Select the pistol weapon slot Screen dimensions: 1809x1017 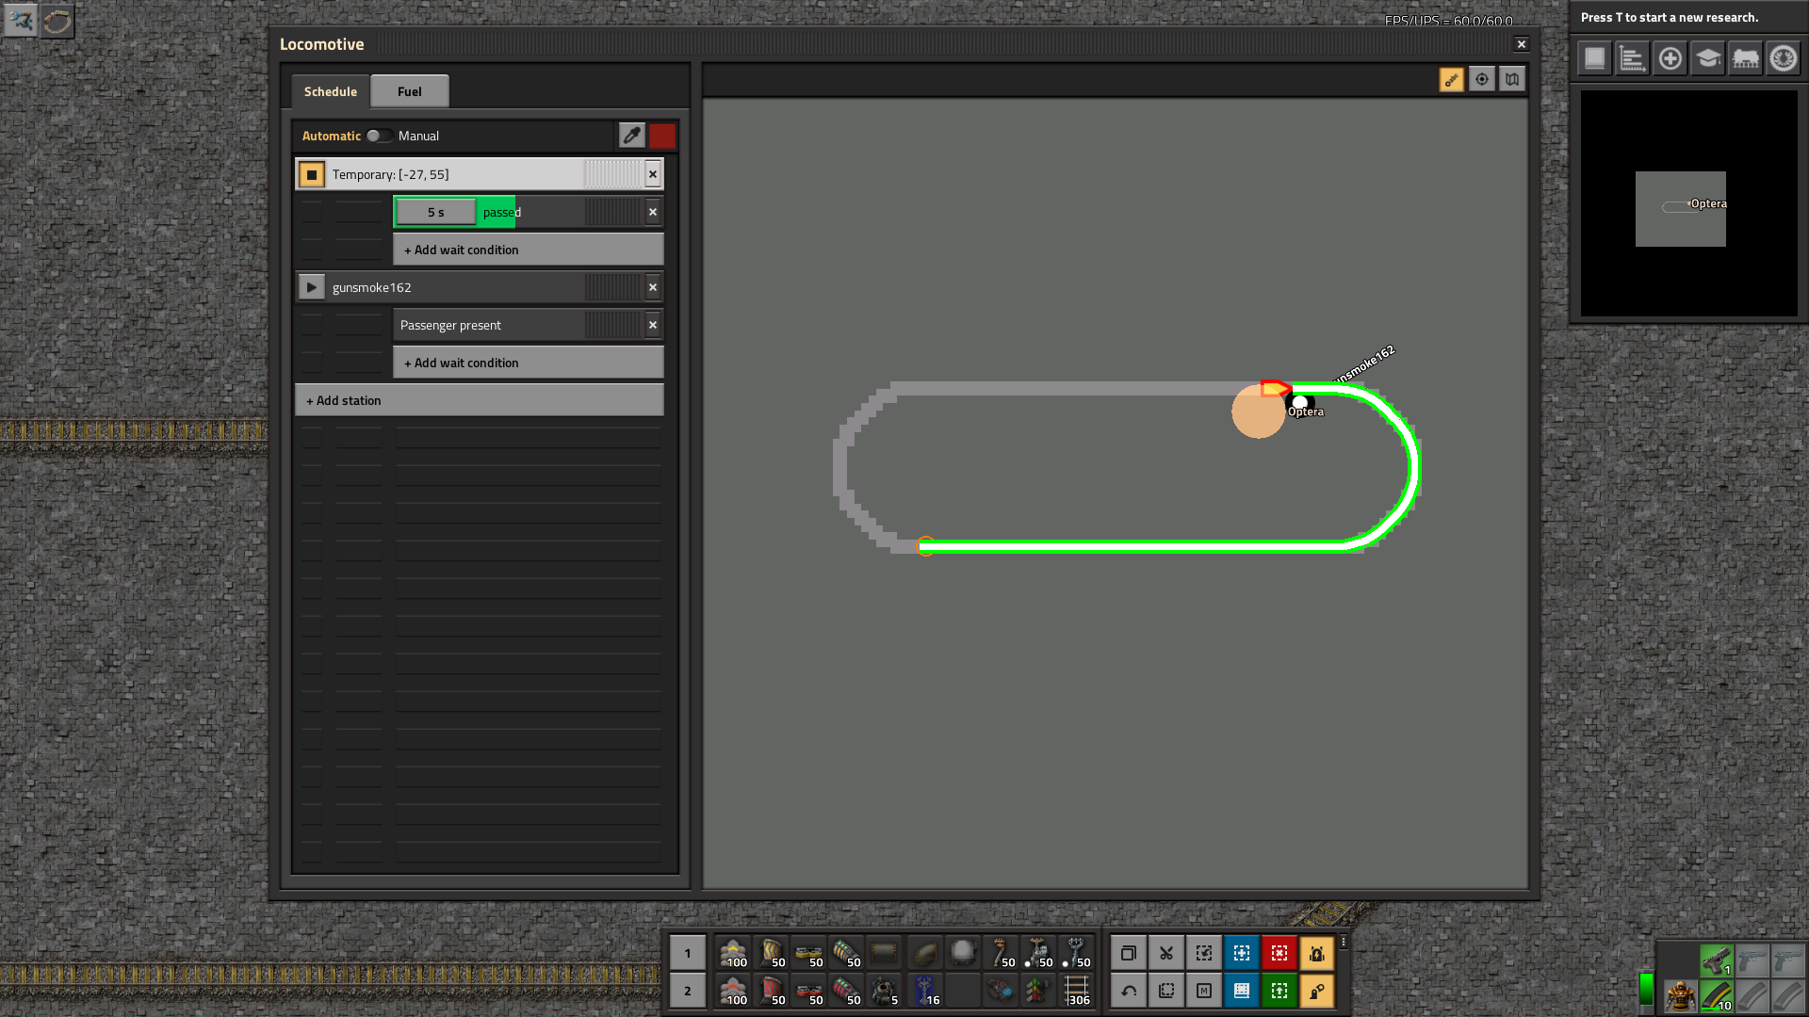pos(1717,960)
